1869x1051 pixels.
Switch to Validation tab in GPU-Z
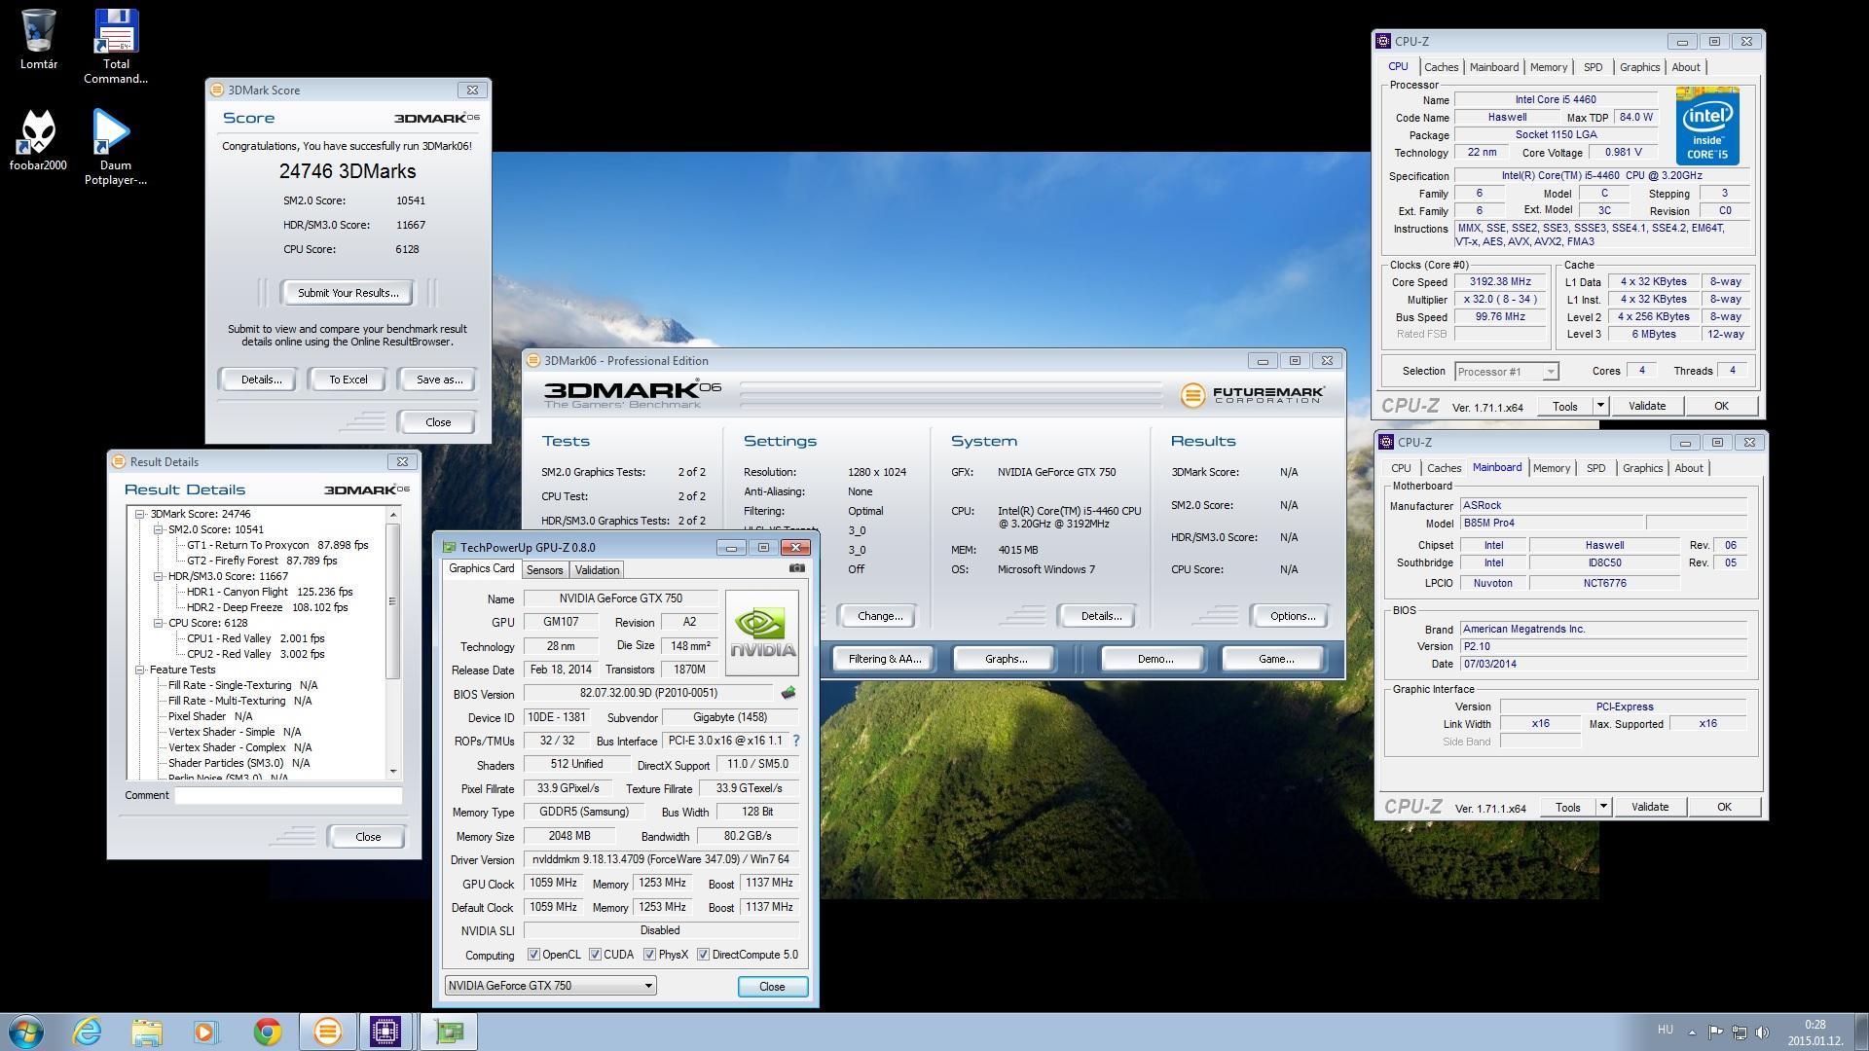click(x=597, y=570)
